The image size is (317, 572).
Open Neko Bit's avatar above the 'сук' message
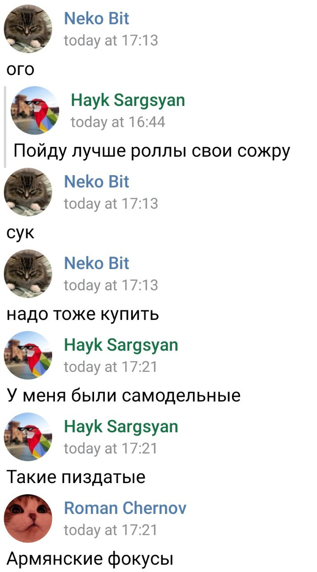(28, 192)
